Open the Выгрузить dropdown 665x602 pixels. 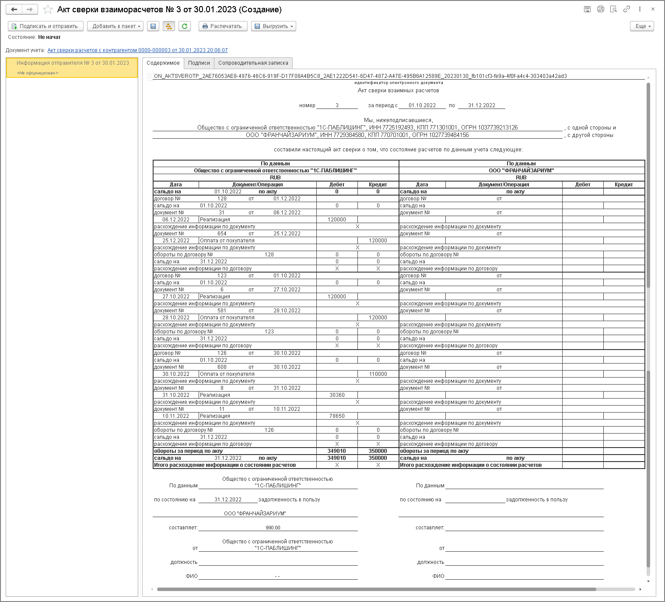pyautogui.click(x=273, y=26)
